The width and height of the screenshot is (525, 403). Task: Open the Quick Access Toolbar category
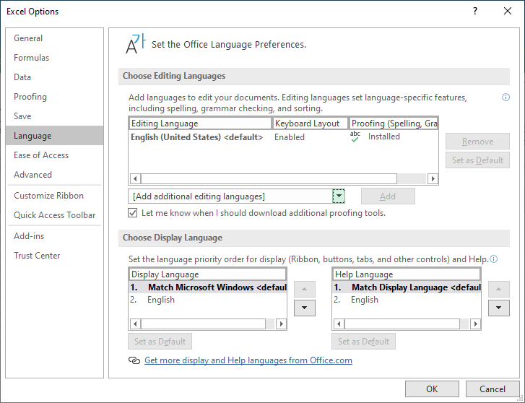click(x=55, y=215)
